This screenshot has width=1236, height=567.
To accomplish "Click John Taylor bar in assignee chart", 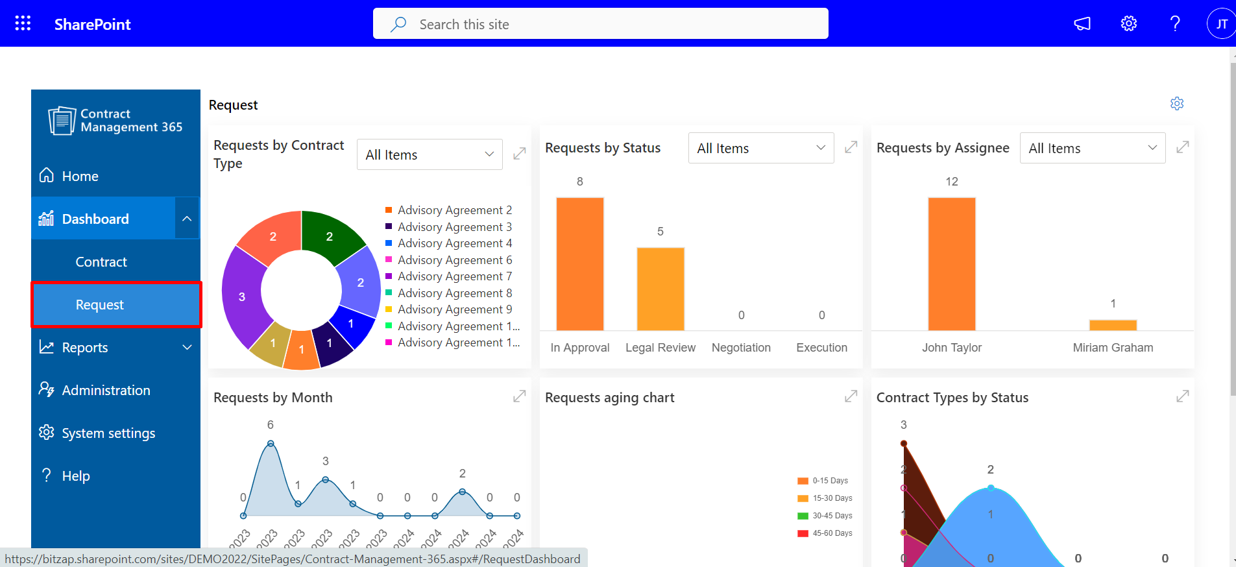I will pos(952,264).
